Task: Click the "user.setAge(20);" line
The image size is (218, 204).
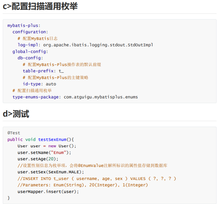Action: [38, 159]
